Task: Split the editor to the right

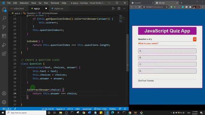Action: (x=119, y=9)
